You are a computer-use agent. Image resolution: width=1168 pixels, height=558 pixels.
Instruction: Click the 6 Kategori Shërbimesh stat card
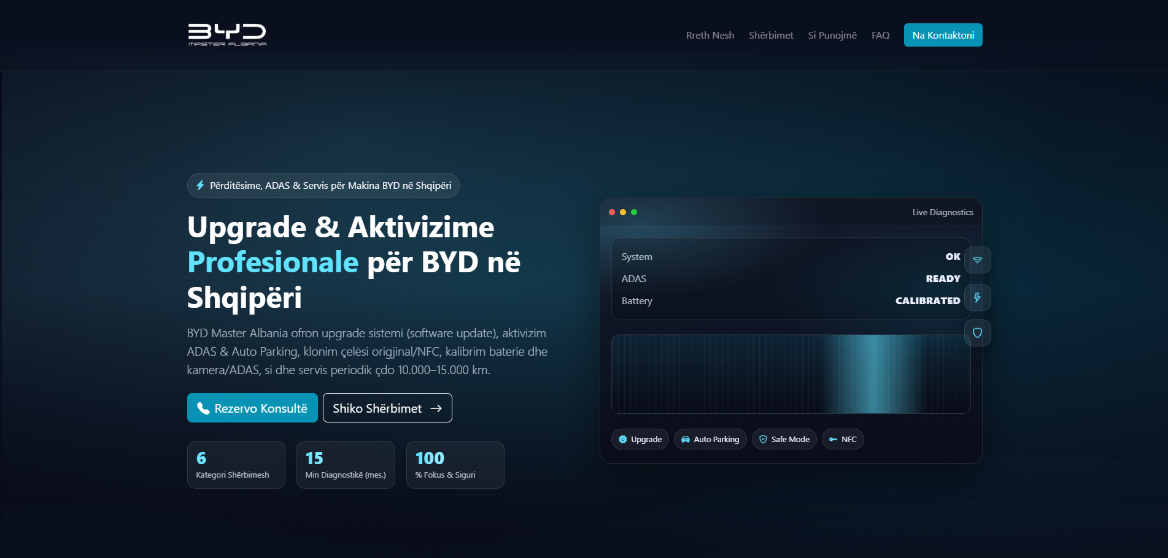(236, 465)
